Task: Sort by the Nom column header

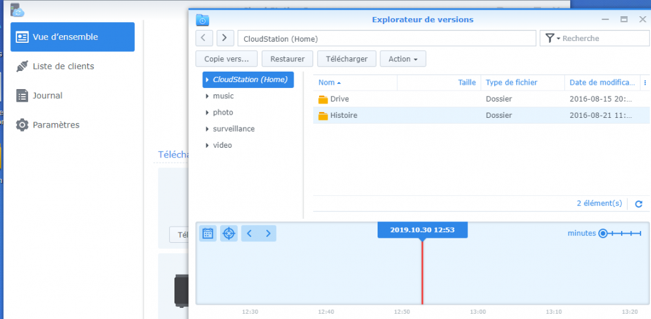Action: tap(355, 83)
